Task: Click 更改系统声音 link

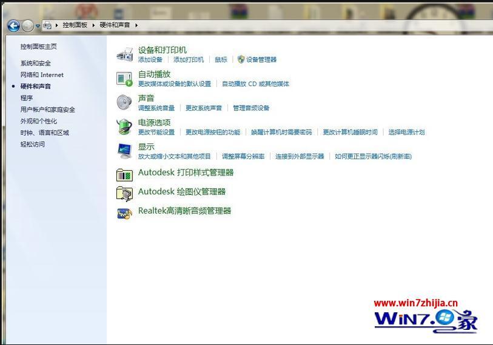Action: (204, 108)
